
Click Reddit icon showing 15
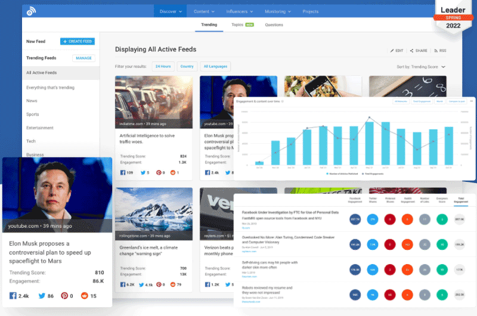84,296
